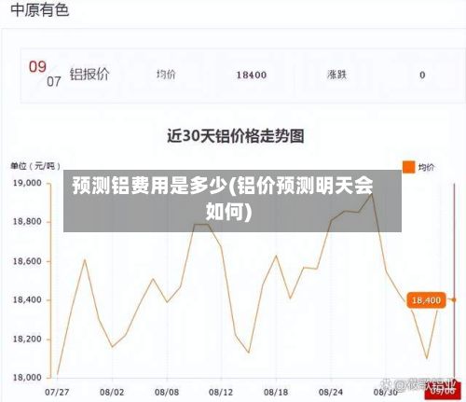
Task: Click the 涨跌 label
Action: coord(336,75)
